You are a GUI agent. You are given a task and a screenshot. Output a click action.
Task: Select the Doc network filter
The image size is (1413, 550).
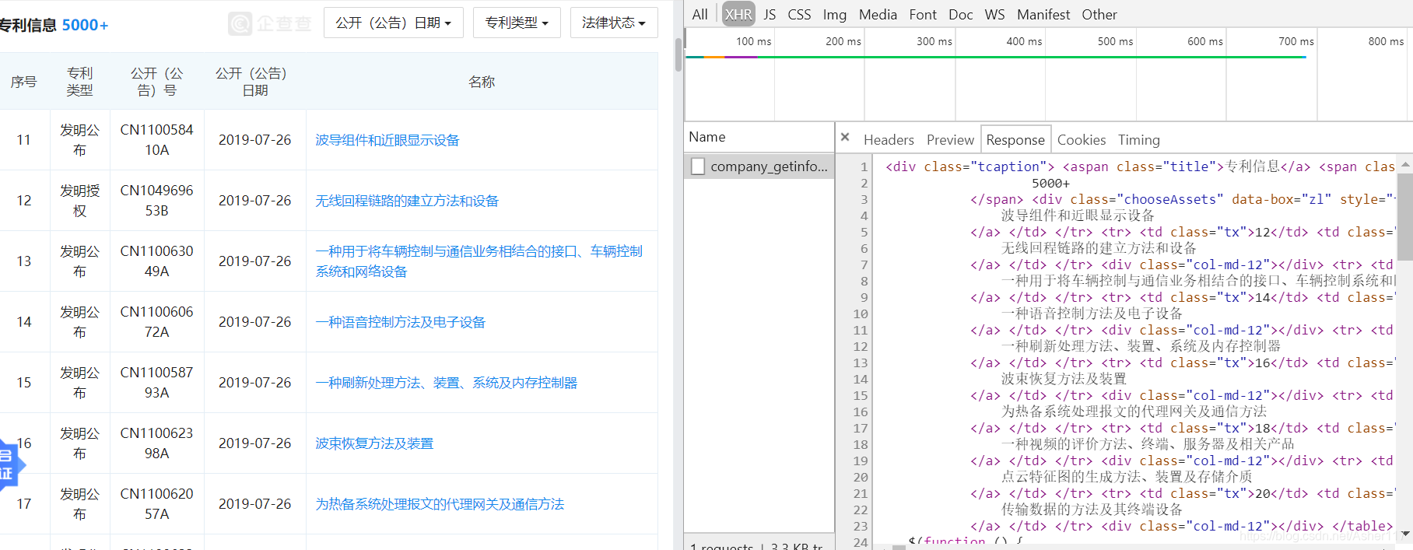961,14
